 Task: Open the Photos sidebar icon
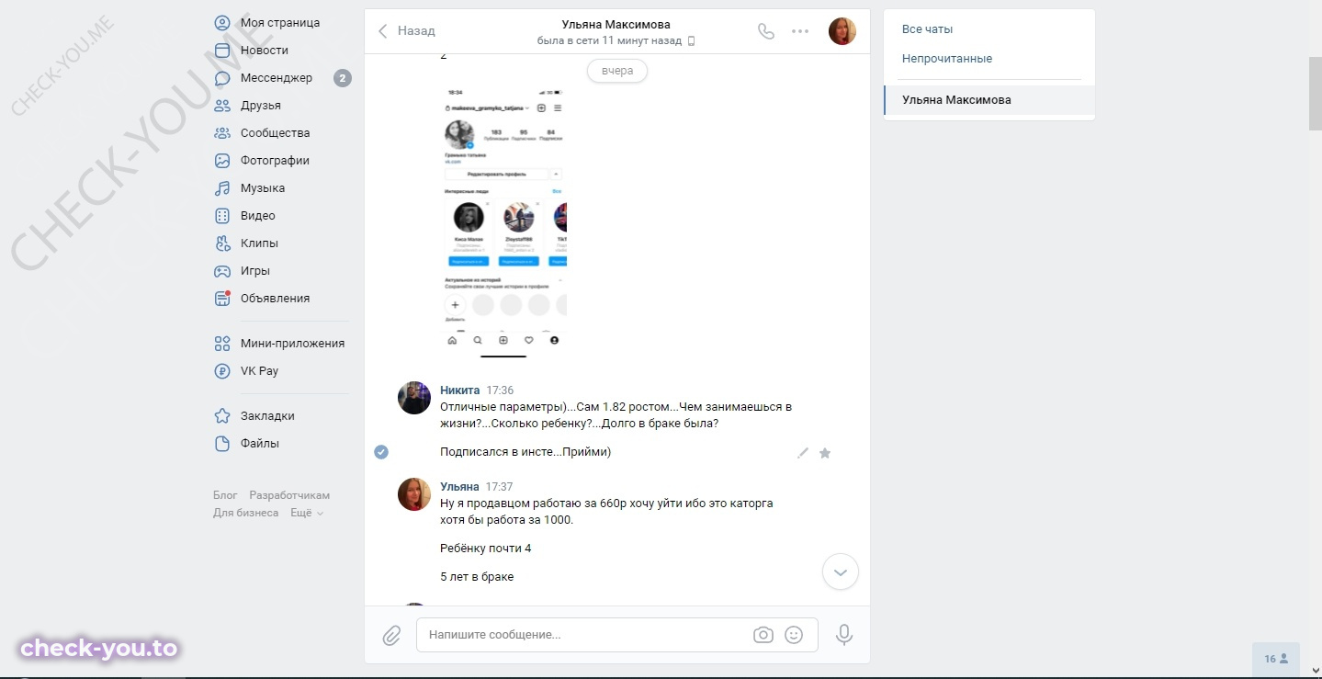click(x=222, y=161)
